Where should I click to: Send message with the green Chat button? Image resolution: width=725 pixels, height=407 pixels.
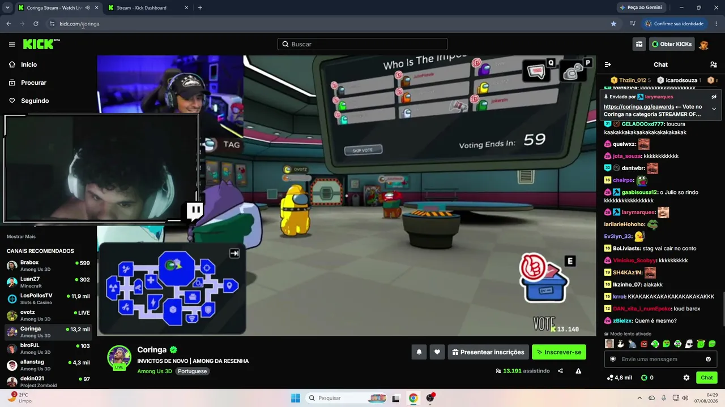click(x=707, y=378)
